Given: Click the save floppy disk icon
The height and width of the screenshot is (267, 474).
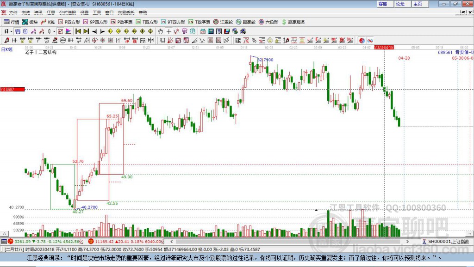Looking at the screenshot, I should pyautogui.click(x=227, y=31).
